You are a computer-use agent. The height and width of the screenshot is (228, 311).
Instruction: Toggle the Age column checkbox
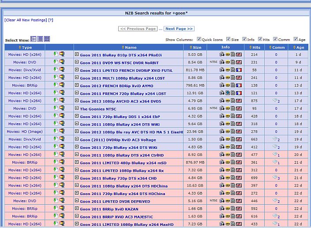[296, 39]
